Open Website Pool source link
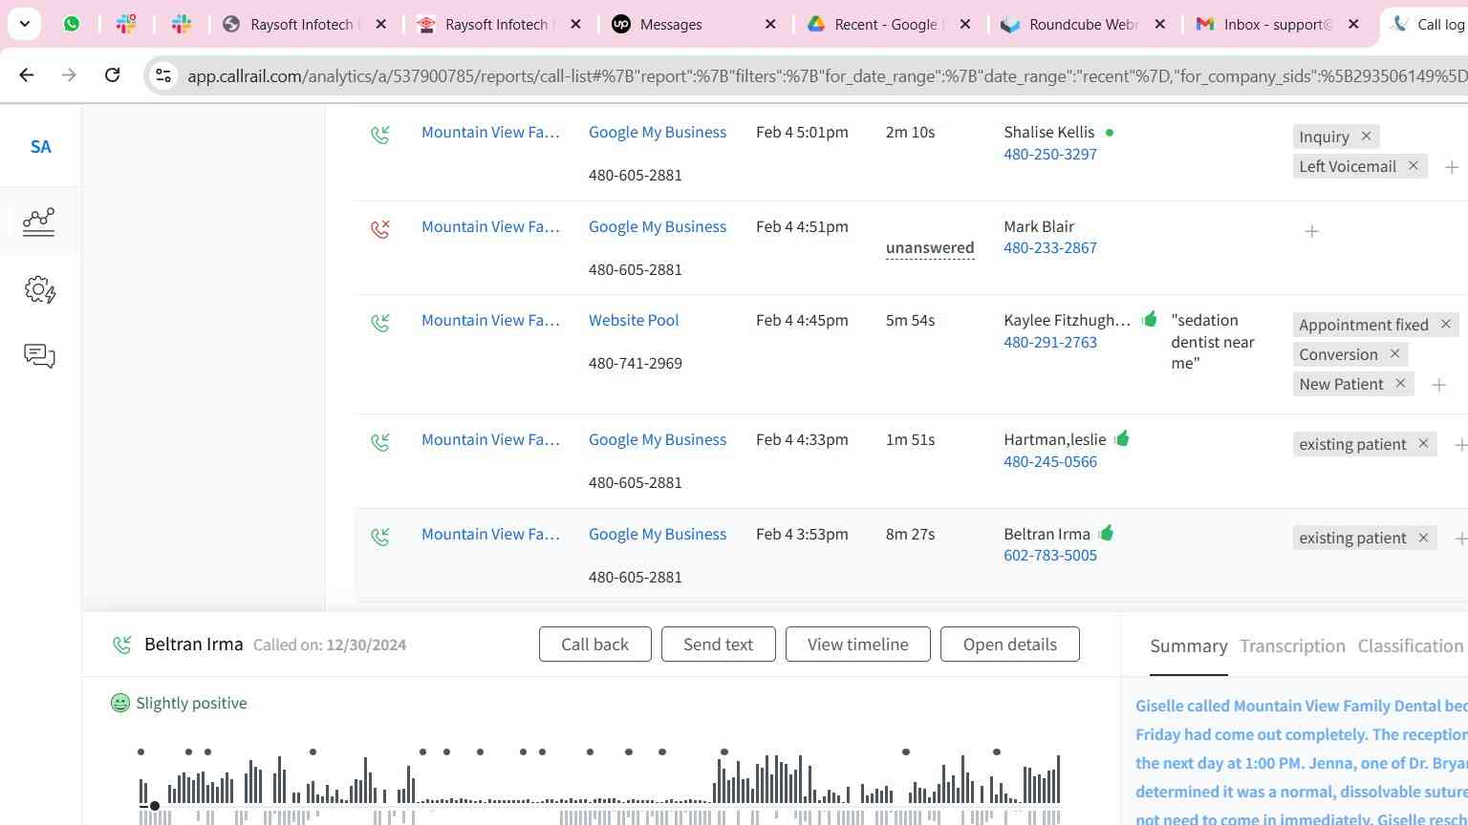 [x=634, y=320]
